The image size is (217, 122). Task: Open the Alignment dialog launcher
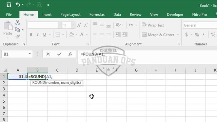tap(179, 44)
